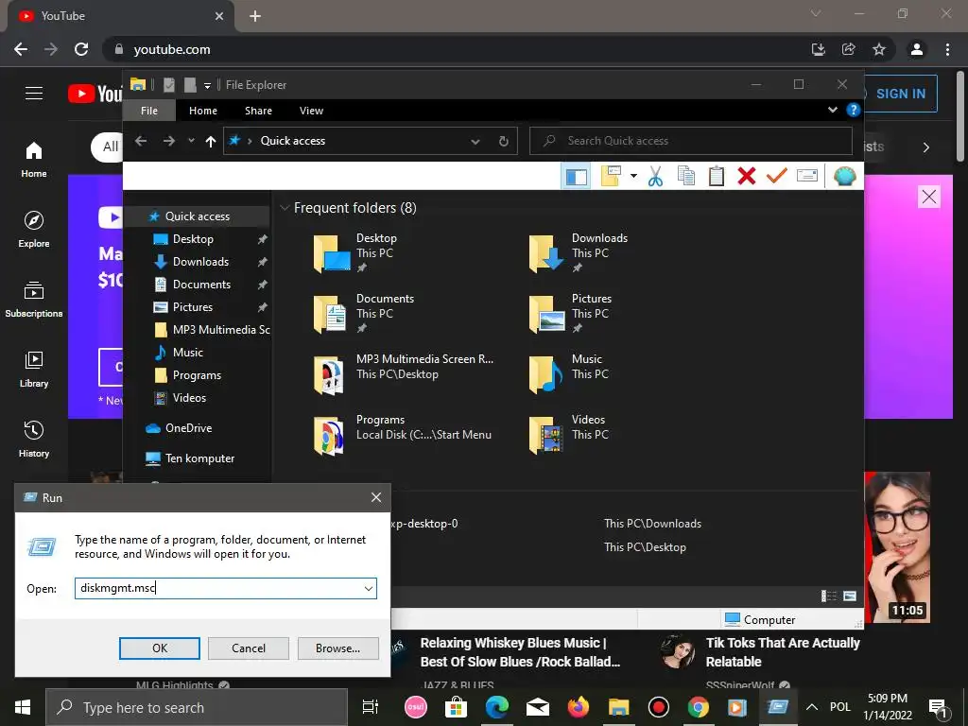Click the Properties card icon in toolbar
This screenshot has width=968, height=726.
coord(807,176)
